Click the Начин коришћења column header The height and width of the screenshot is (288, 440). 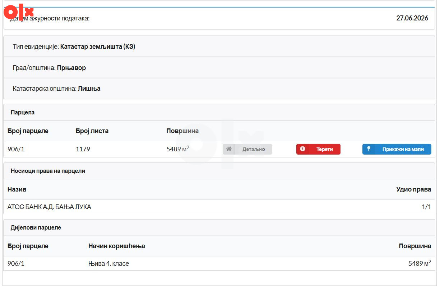click(117, 246)
